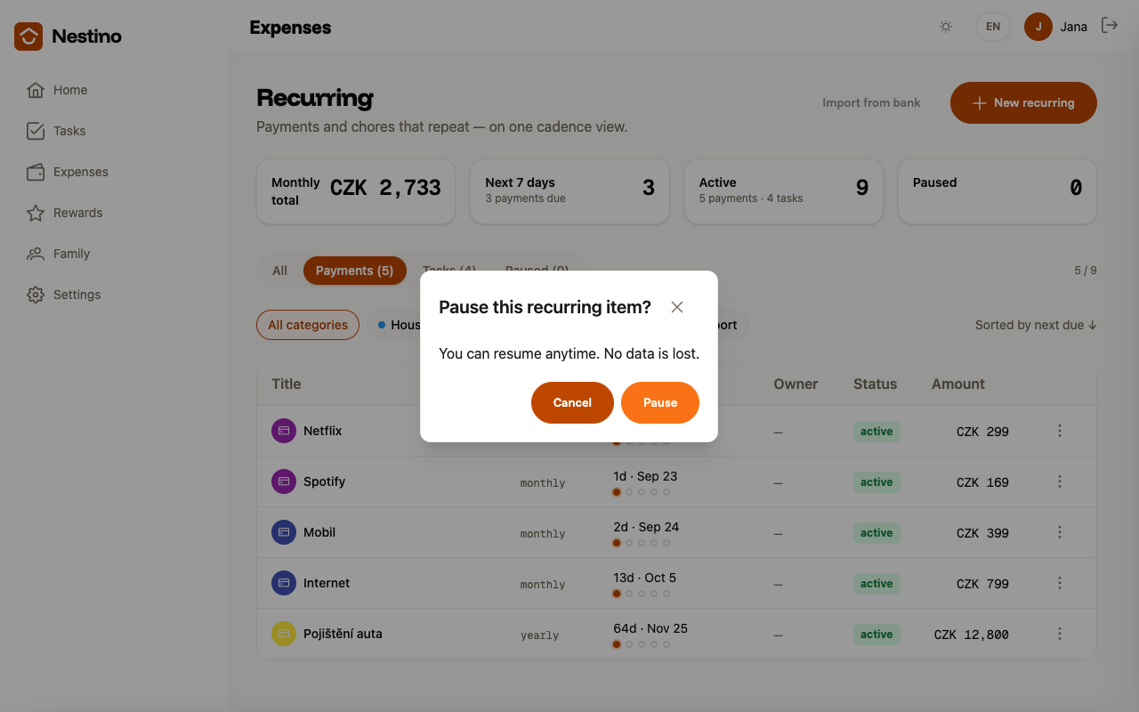The height and width of the screenshot is (712, 1139).
Task: Open the Spotify row more-options menu
Action: pyautogui.click(x=1060, y=481)
